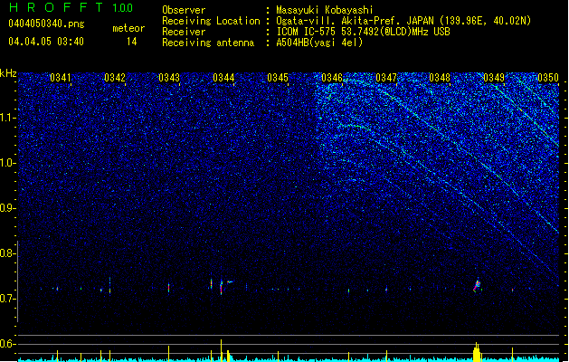Click the 1.1 frequency axis label
Viewport: 569px width, 362px height.
(7, 118)
